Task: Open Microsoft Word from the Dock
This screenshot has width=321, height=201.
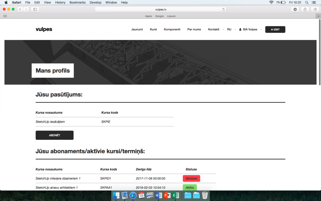Action: click(159, 196)
